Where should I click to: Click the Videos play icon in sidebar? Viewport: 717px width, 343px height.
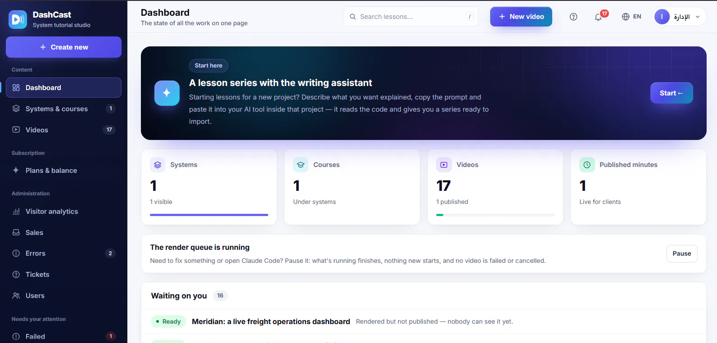tap(16, 130)
